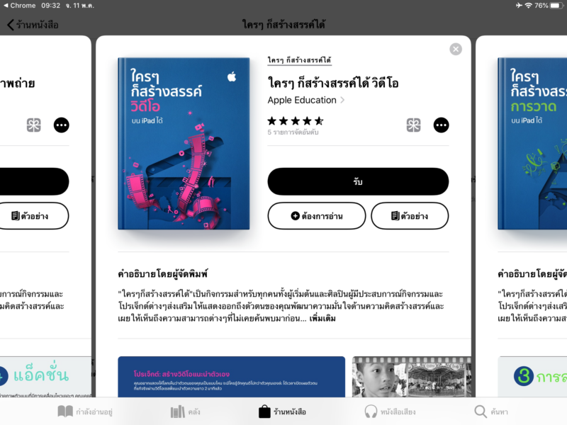This screenshot has width=567, height=425.
Task: Tap the five-star rating
Action: (296, 120)
